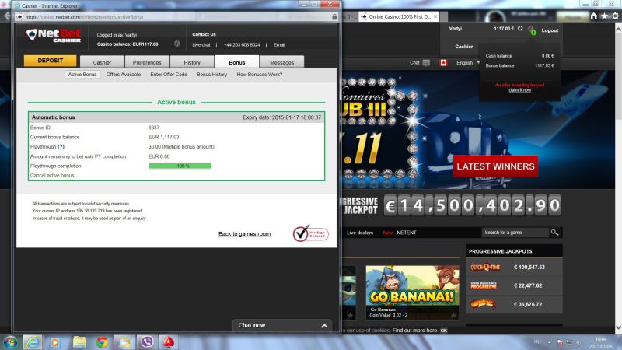The height and width of the screenshot is (350, 622).
Task: Click the Chat speech bubble icon
Action: [426, 63]
